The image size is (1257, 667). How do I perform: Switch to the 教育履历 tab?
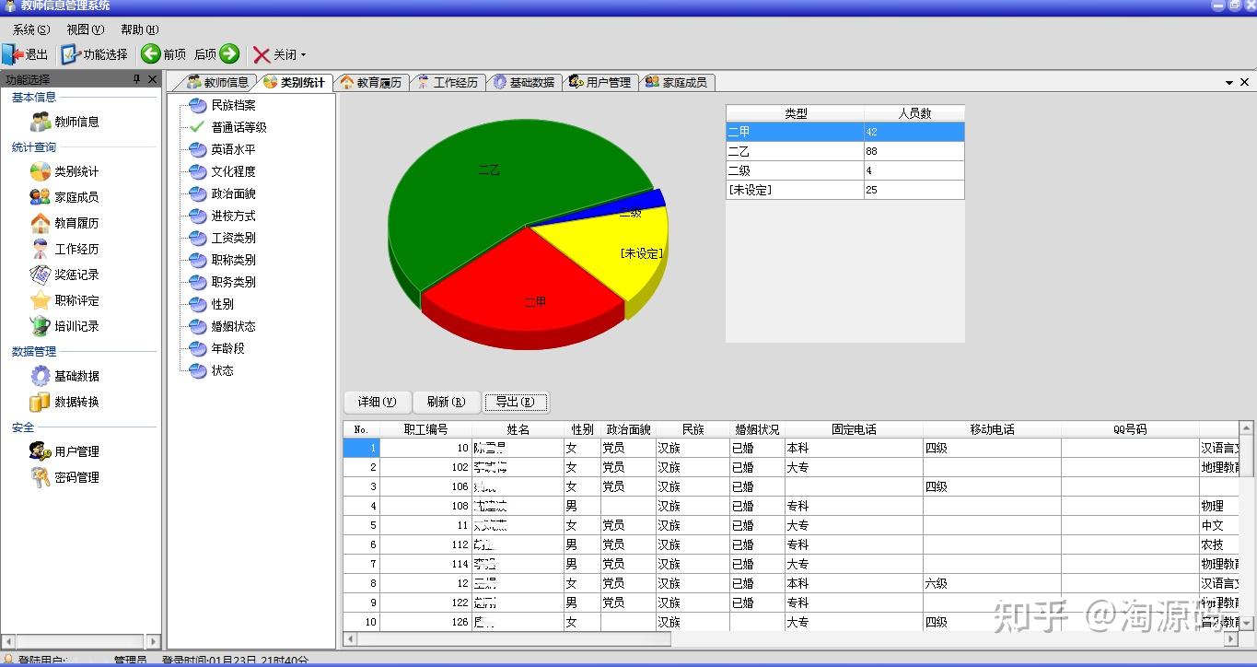click(371, 82)
